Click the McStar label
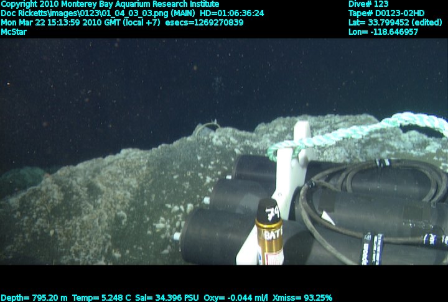This screenshot has width=448, height=302. pyautogui.click(x=13, y=32)
